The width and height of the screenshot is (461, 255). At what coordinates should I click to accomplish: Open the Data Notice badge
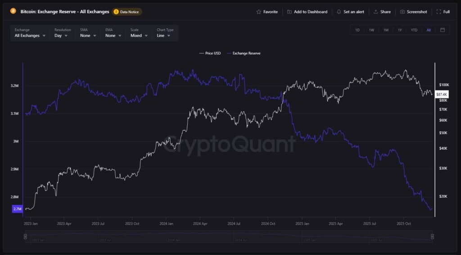click(127, 12)
